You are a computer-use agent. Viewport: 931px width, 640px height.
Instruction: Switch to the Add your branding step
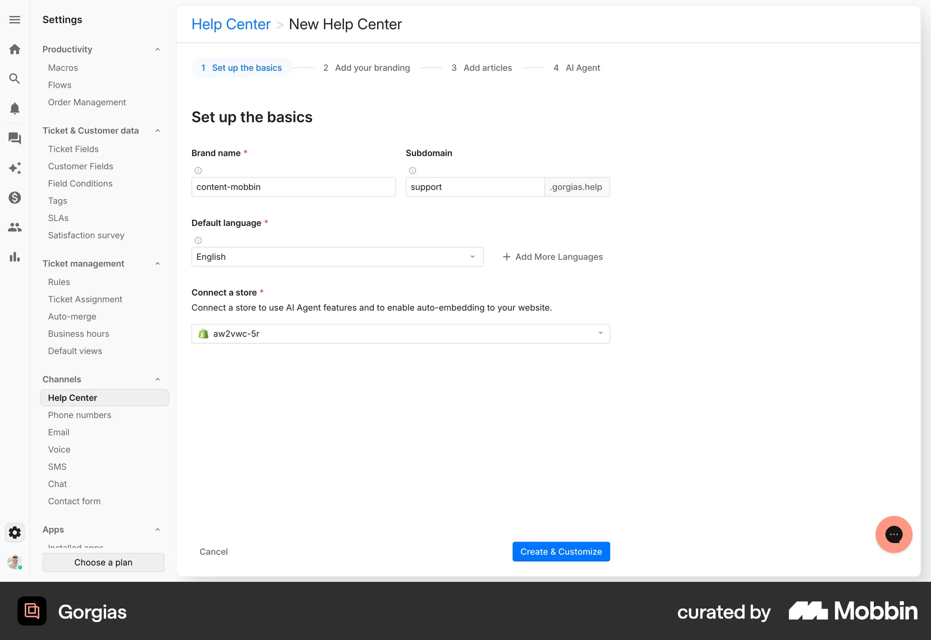372,68
